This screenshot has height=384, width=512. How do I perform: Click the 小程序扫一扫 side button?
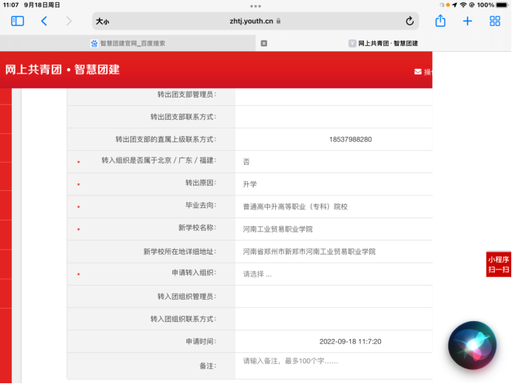coord(499,264)
